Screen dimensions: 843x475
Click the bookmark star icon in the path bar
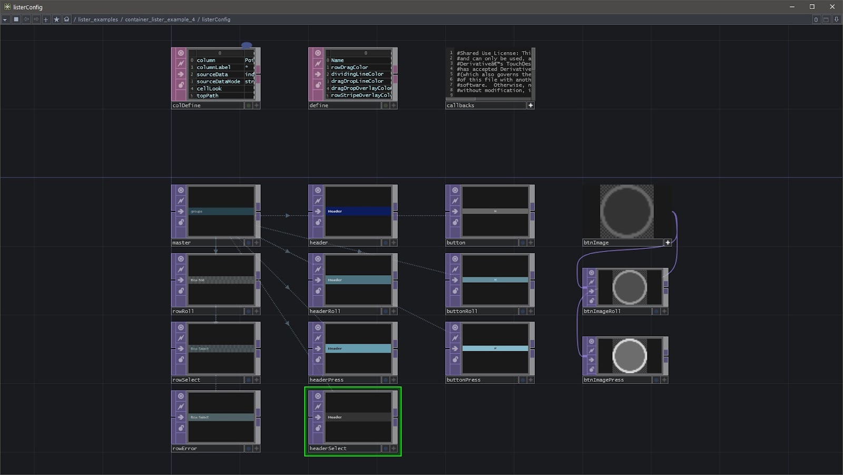pyautogui.click(x=56, y=20)
